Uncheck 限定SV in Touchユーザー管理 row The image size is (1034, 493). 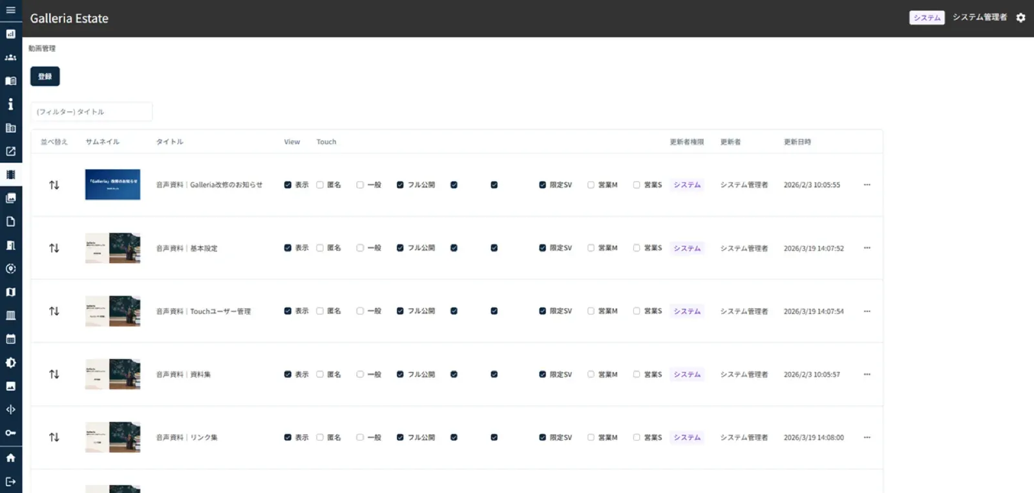[542, 311]
